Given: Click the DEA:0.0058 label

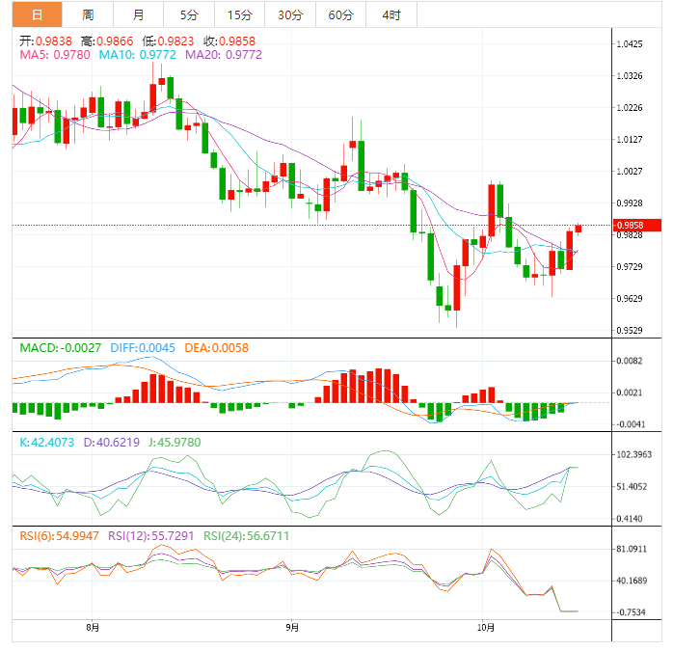Looking at the screenshot, I should tap(216, 348).
